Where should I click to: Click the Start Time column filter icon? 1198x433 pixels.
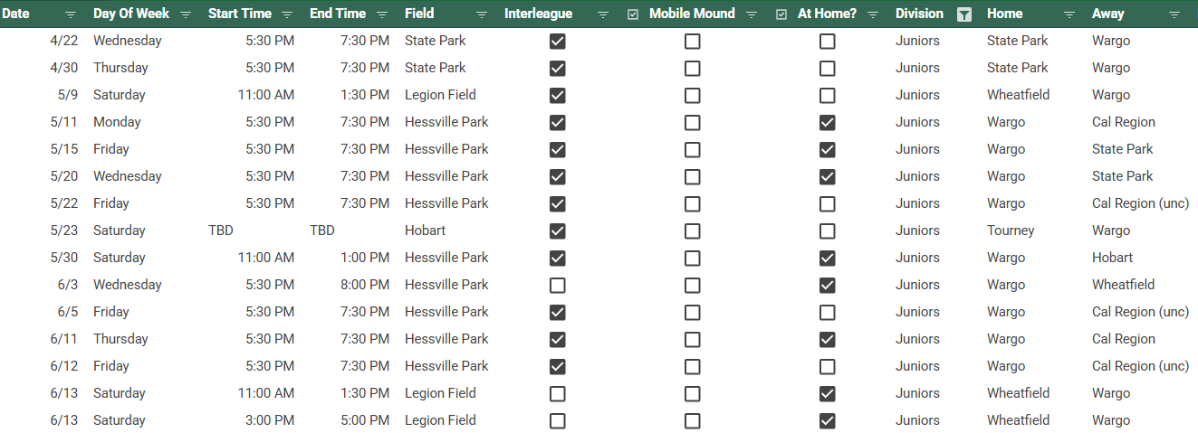287,14
